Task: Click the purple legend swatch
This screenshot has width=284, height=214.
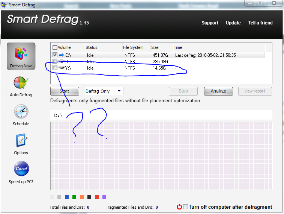Action: pos(104,197)
